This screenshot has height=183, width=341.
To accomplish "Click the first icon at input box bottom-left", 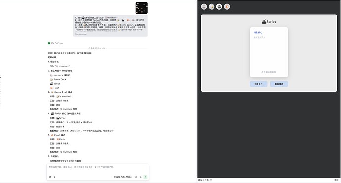I will (x=50, y=177).
